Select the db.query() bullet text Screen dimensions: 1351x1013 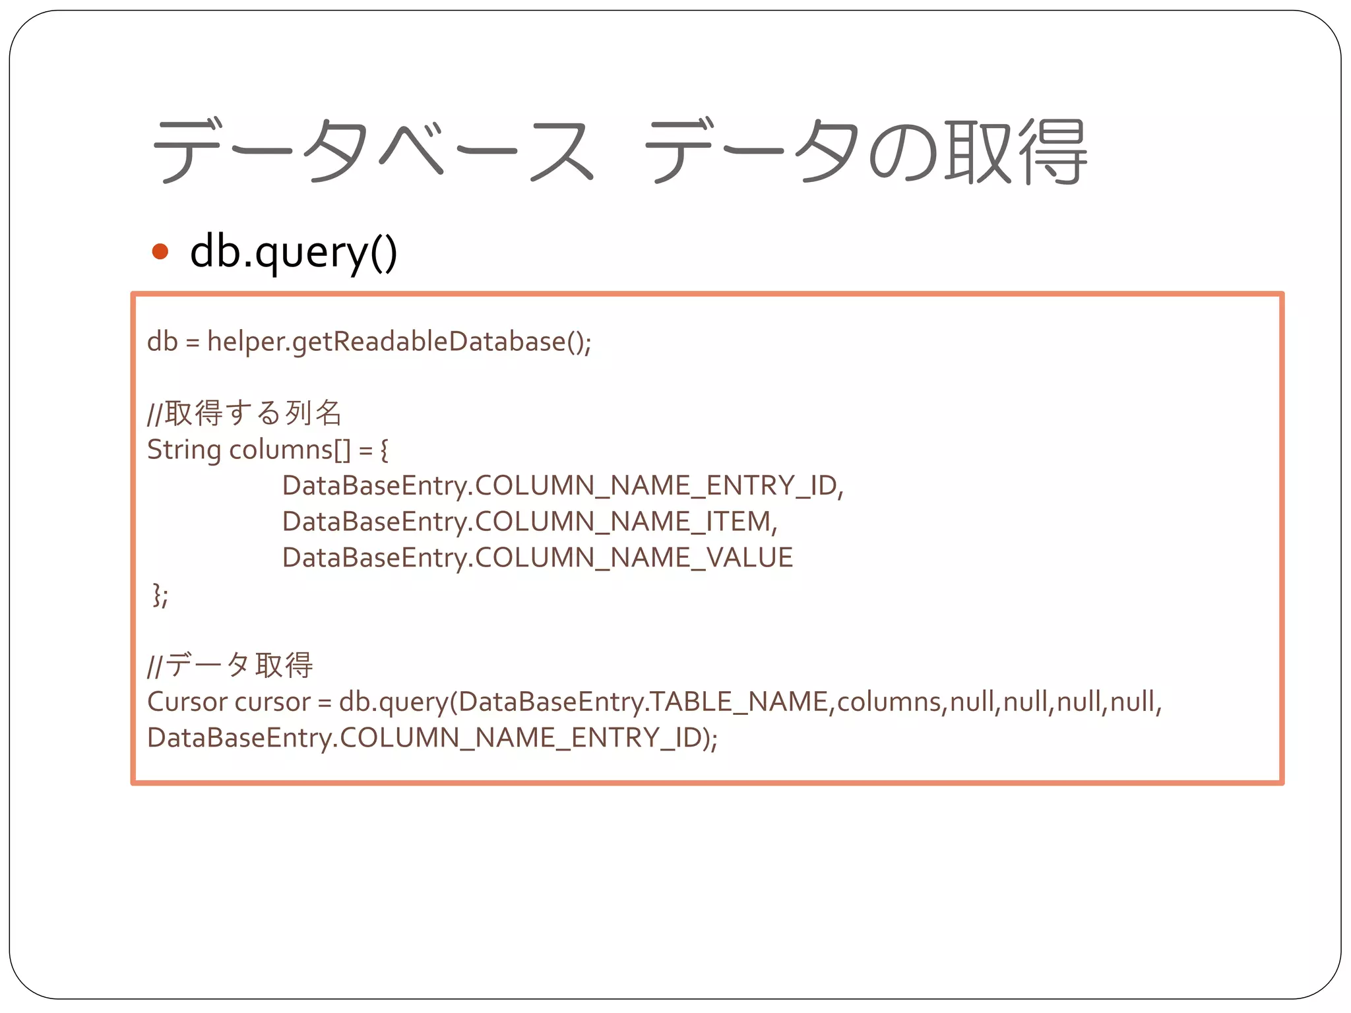[x=294, y=252]
